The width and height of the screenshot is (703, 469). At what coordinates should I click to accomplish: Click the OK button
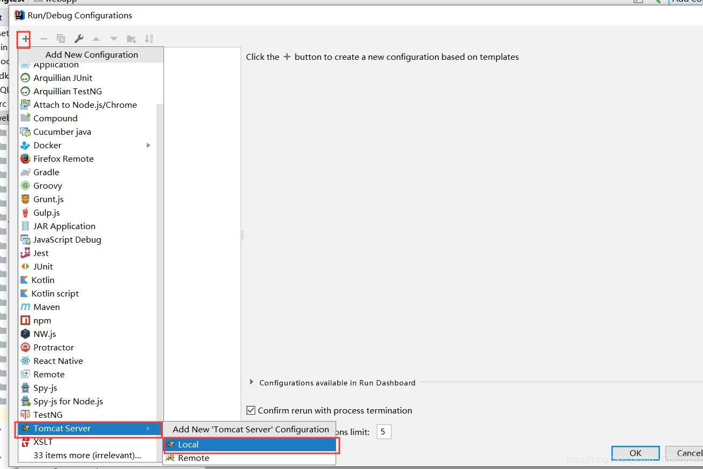(636, 453)
